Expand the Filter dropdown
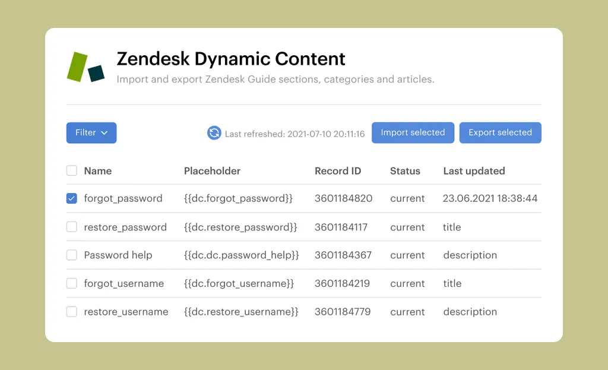Screen dimensions: 608x370 click(91, 133)
